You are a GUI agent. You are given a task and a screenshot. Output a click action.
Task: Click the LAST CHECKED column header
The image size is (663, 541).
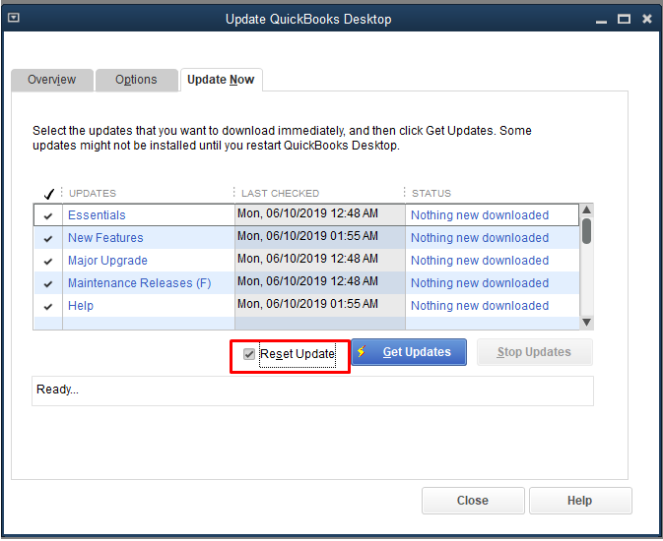click(281, 194)
